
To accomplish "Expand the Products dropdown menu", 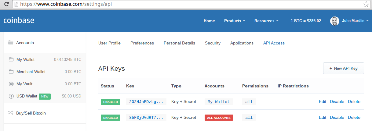I will click(235, 21).
